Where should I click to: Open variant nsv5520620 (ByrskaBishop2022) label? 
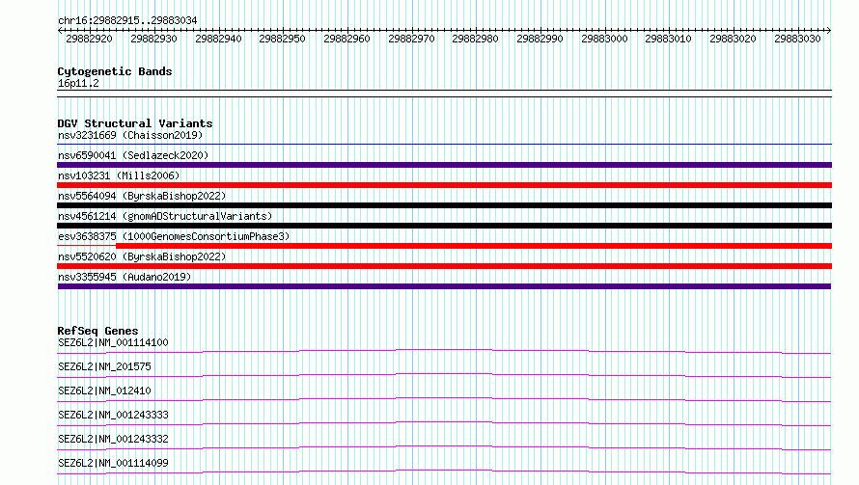point(142,256)
